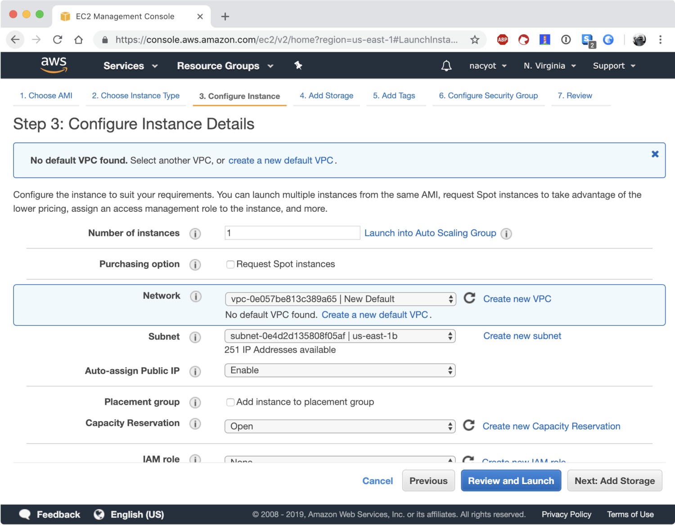Click the extension icon with badge 2

(x=588, y=40)
